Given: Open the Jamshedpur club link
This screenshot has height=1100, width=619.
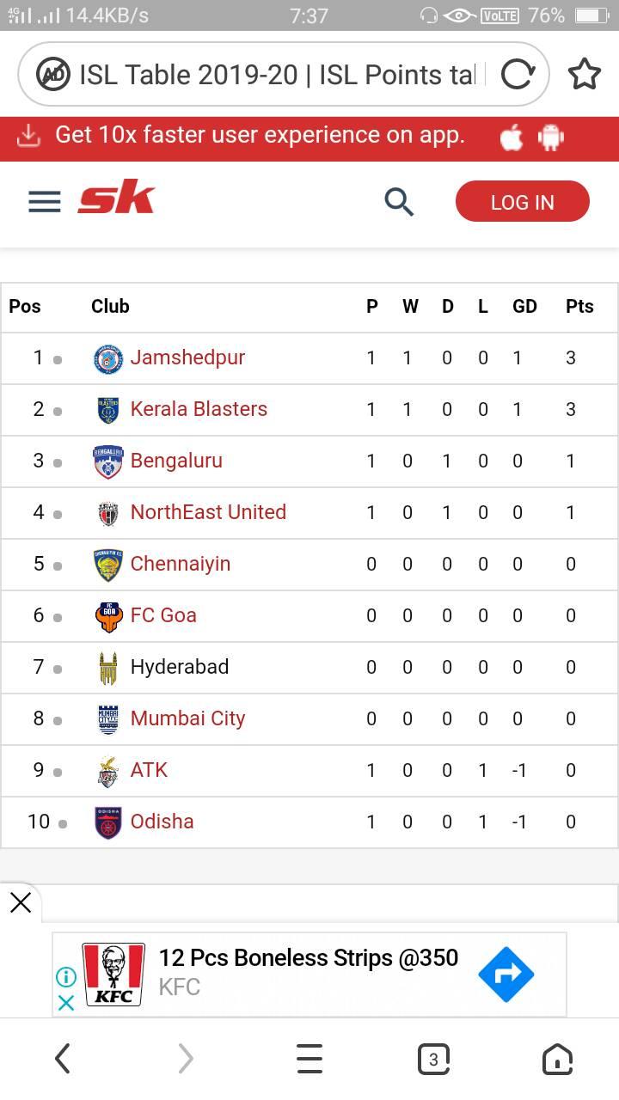Looking at the screenshot, I should pyautogui.click(x=187, y=357).
